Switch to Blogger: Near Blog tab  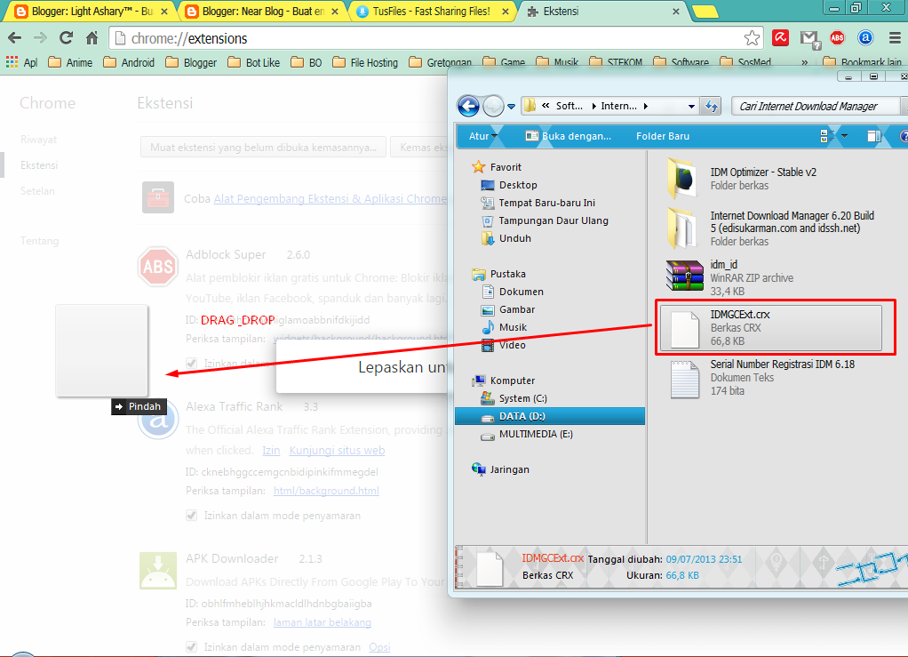[x=262, y=11]
